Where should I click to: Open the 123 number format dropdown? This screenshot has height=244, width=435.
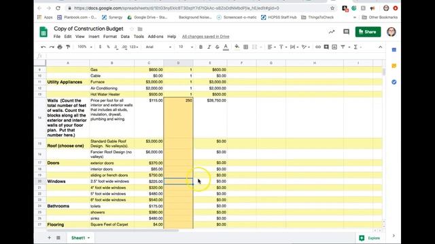coord(134,47)
